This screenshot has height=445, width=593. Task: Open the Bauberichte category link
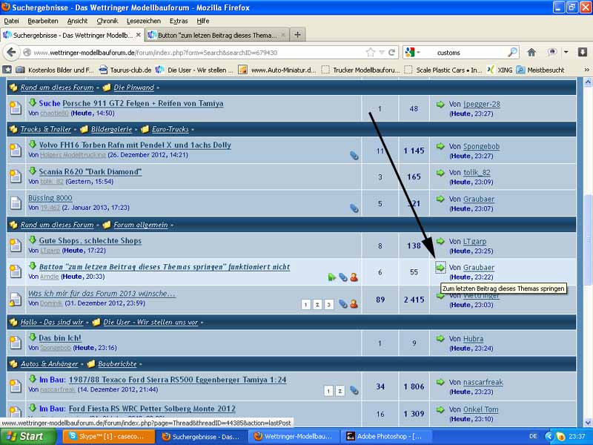point(117,363)
